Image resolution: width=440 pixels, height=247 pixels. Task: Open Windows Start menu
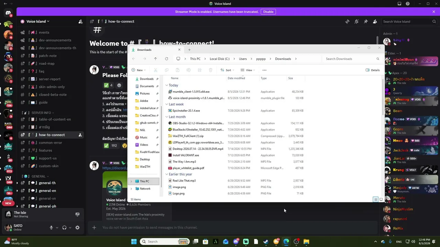point(134,242)
